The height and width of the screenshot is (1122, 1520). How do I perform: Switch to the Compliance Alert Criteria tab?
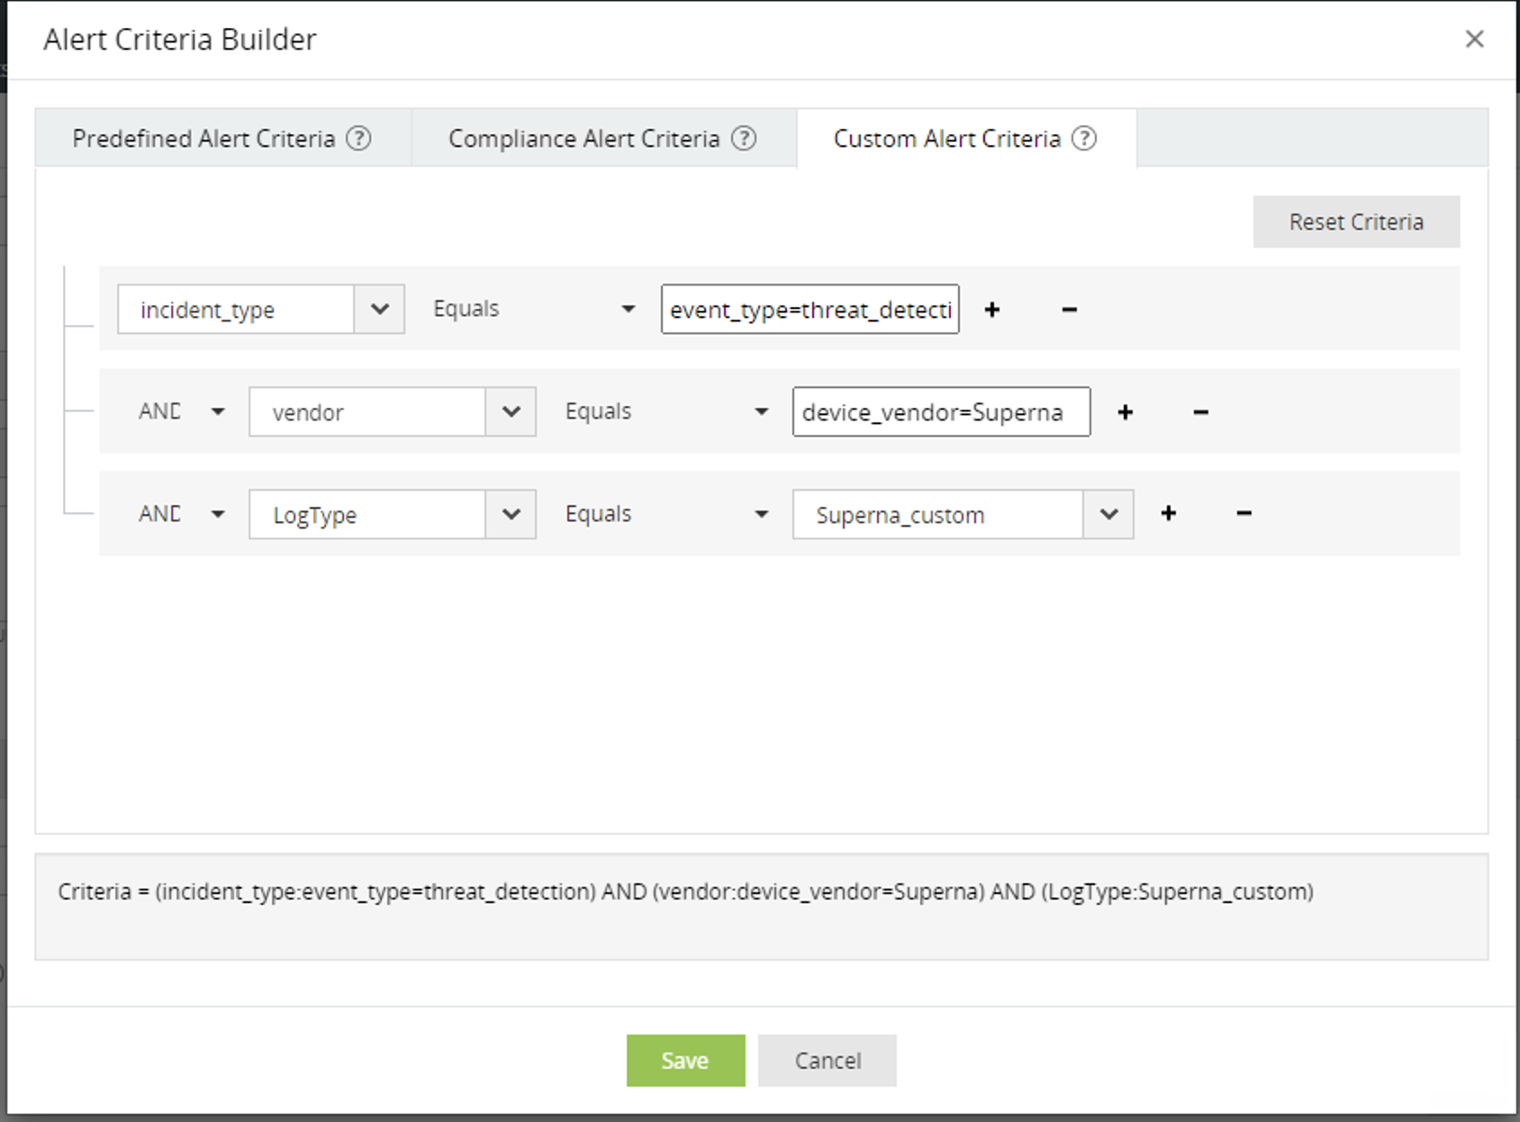[584, 138]
